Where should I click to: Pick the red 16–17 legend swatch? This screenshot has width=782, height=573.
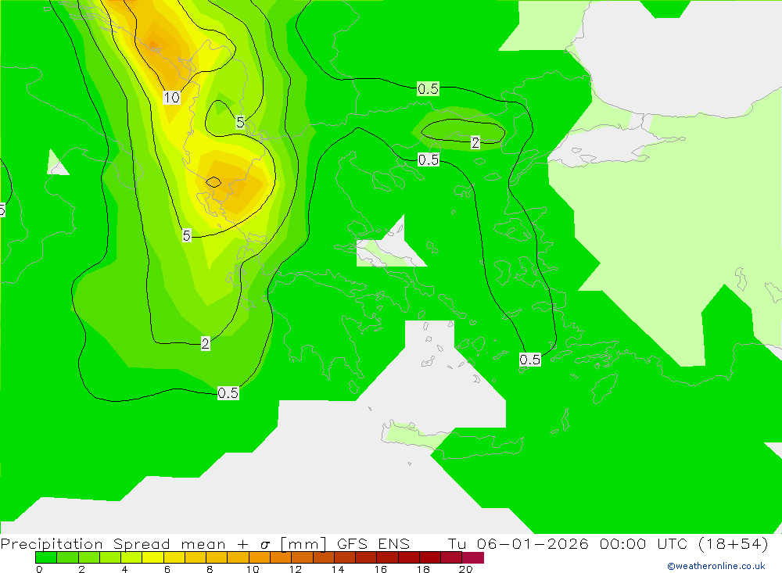(x=388, y=557)
